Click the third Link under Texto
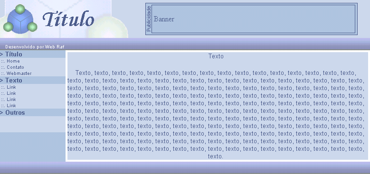The height and width of the screenshot is (174, 370). [11, 100]
